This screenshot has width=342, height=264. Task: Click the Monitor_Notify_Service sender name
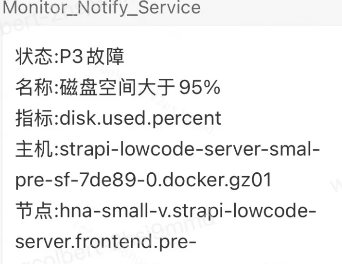click(102, 8)
